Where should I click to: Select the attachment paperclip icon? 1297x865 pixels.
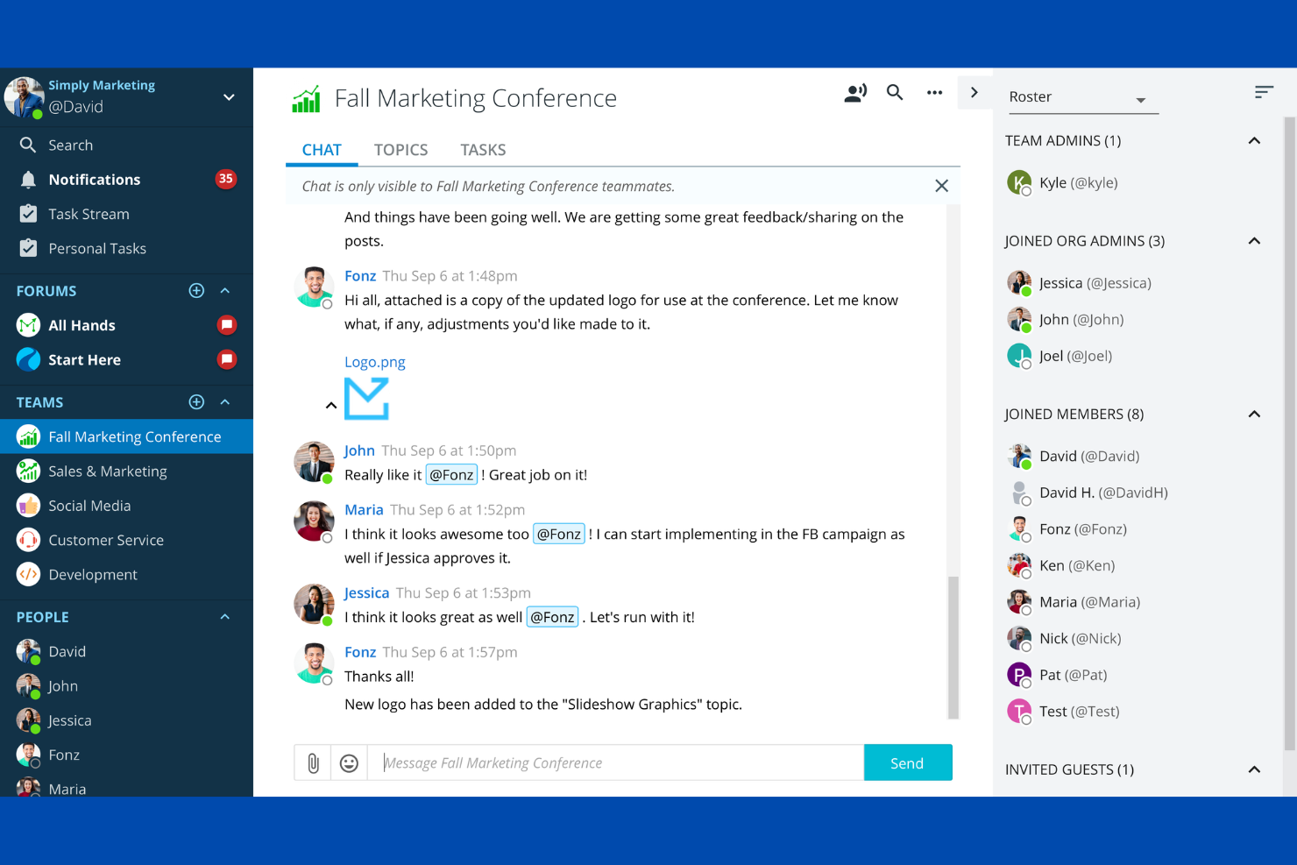312,762
